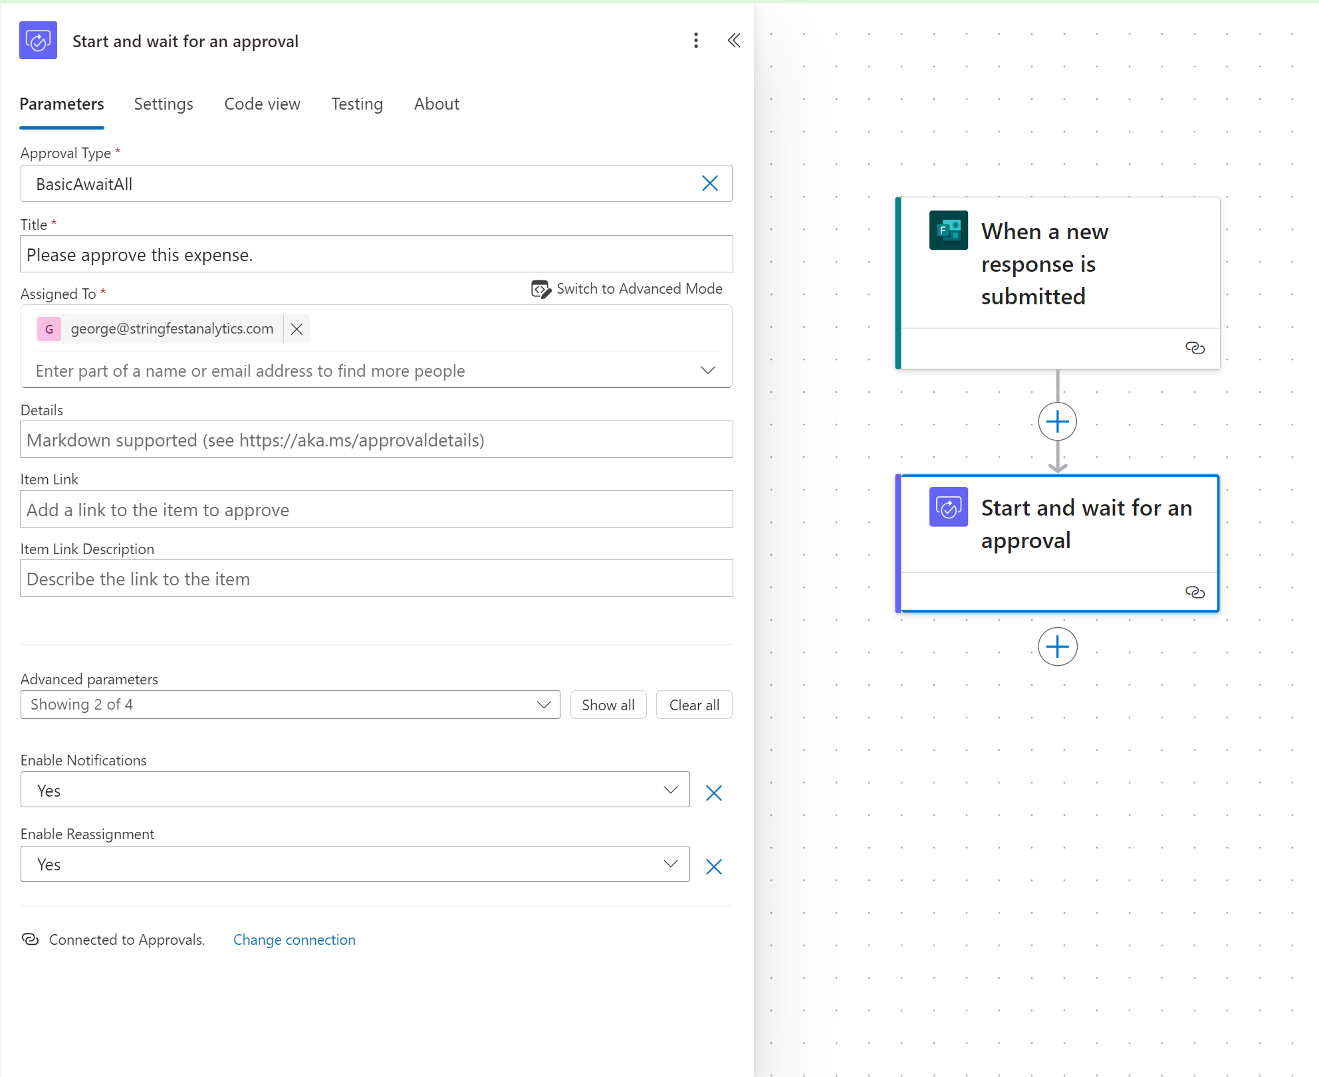
Task: Clear the BasicAwaitAll approval type value
Action: [x=709, y=183]
